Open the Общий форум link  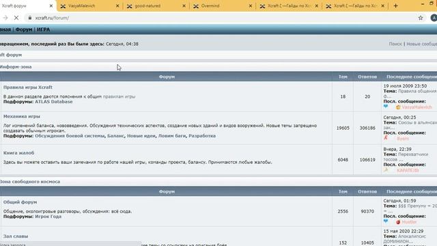pos(20,202)
